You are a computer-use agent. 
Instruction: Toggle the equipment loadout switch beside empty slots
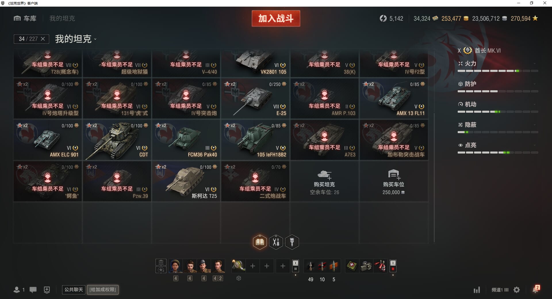(x=295, y=266)
